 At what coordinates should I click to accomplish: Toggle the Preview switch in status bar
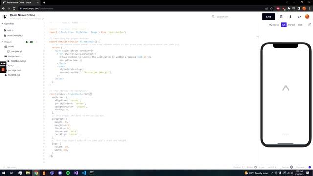(310, 167)
